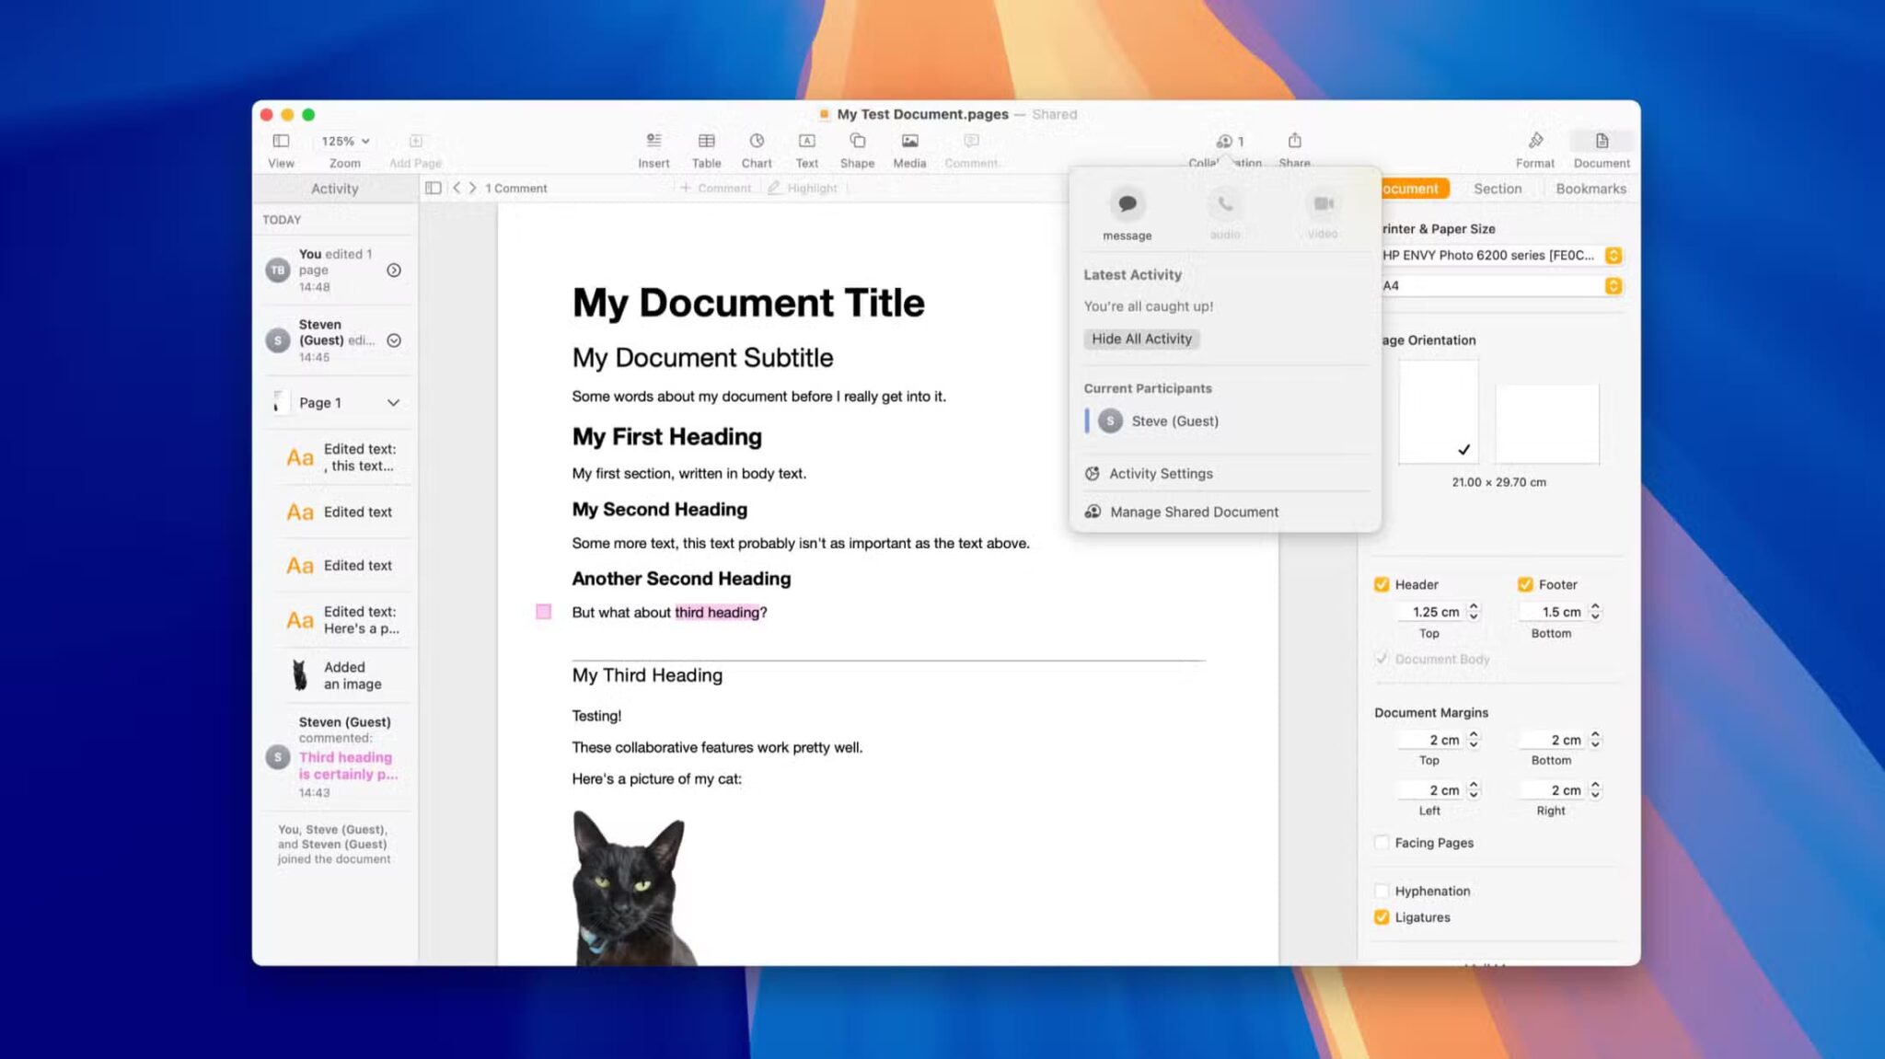The width and height of the screenshot is (1885, 1059).
Task: Click the Media toolbar icon
Action: coord(909,141)
